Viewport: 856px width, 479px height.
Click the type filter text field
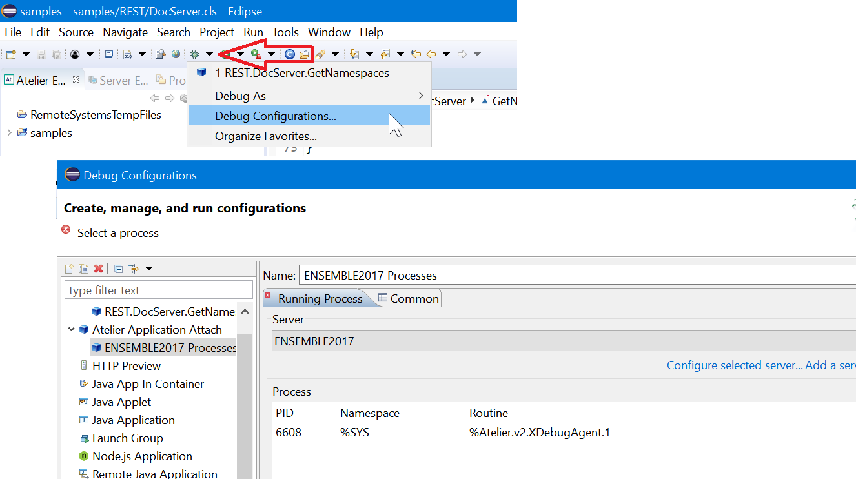(x=159, y=290)
